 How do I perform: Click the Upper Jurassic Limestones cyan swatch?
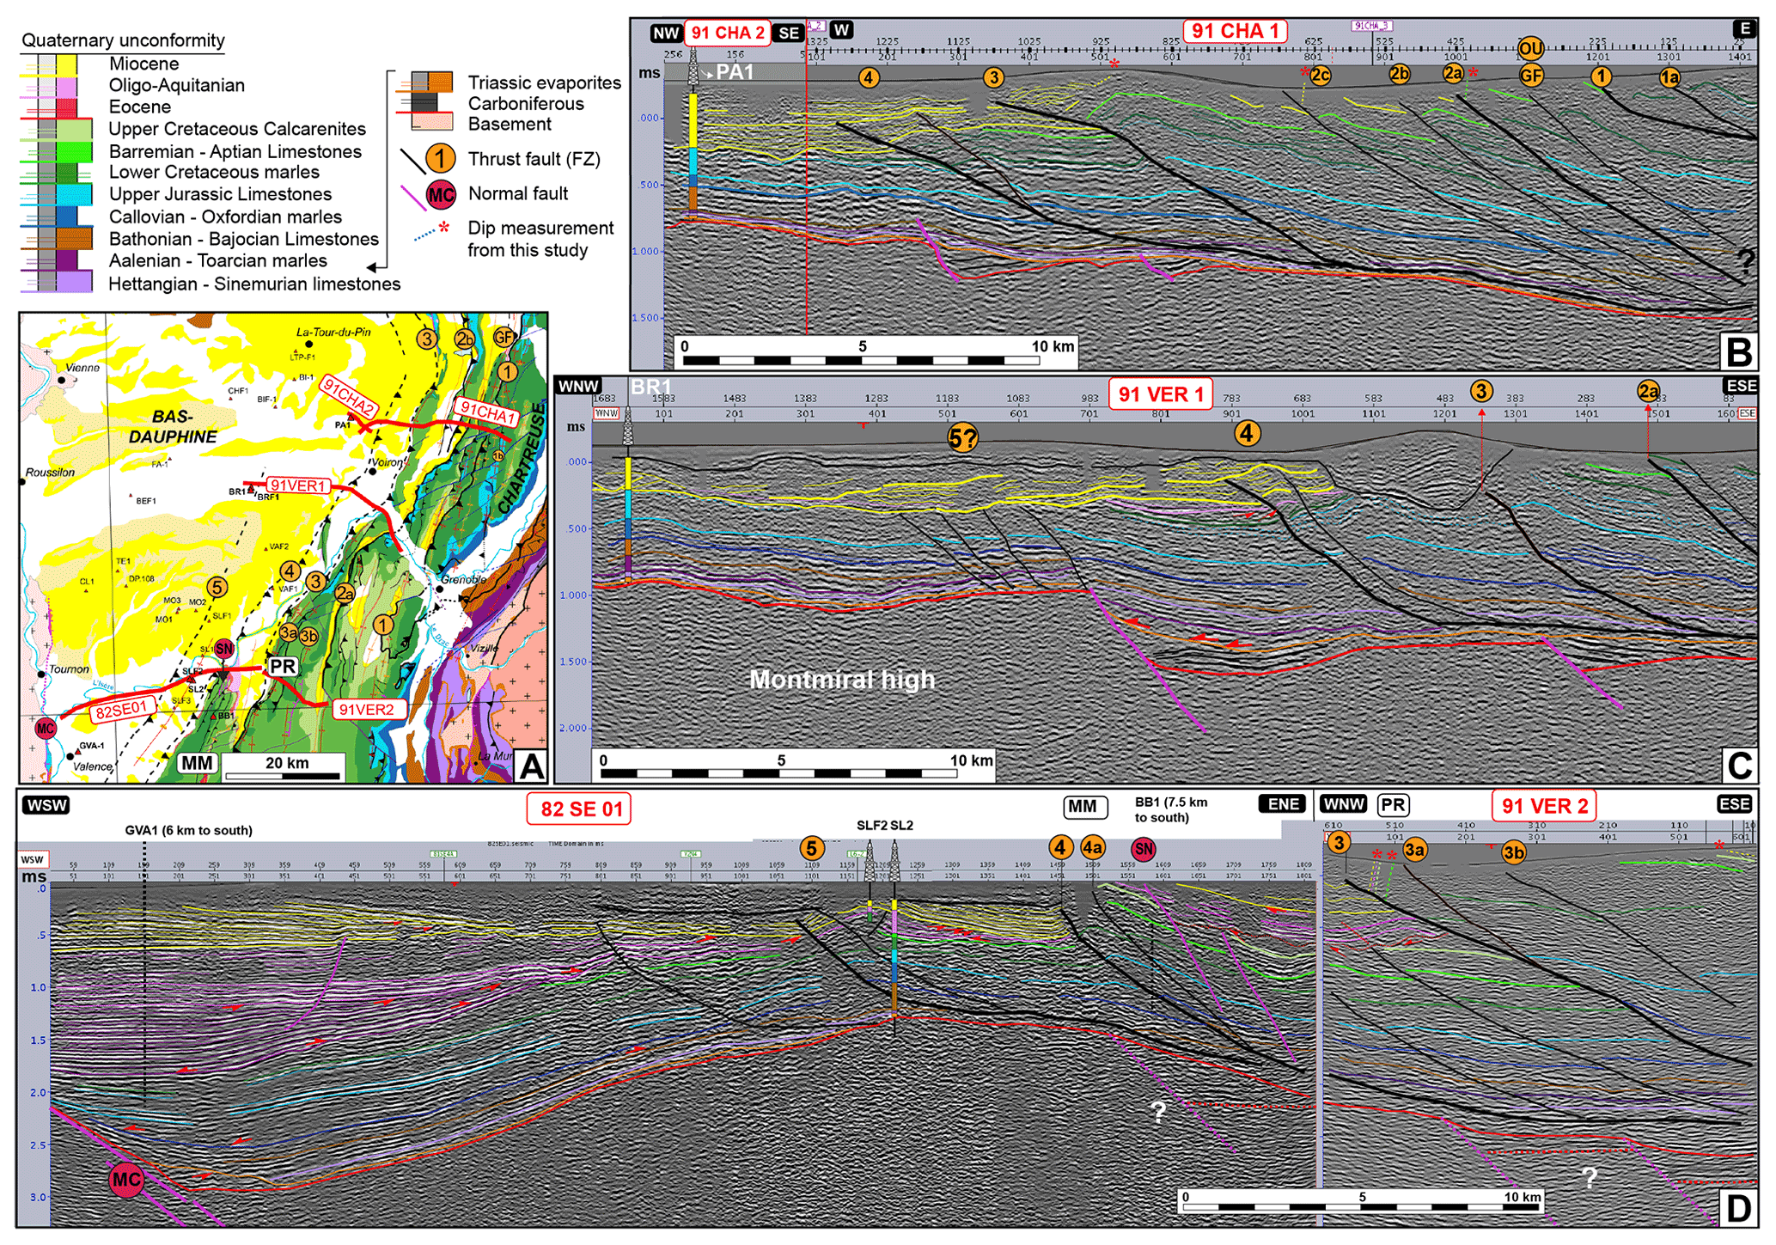(74, 194)
